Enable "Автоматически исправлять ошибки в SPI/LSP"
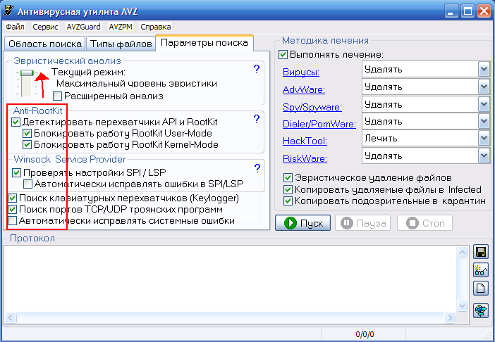This screenshot has height=342, width=495. 28,184
